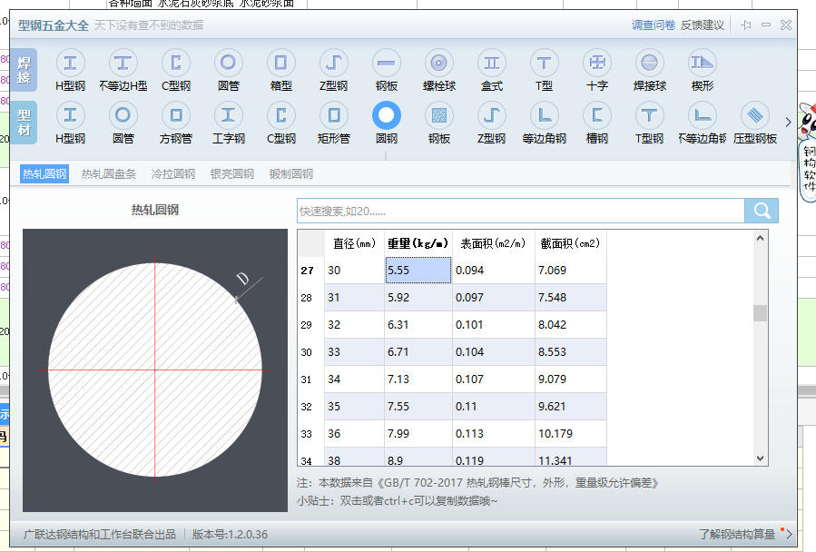Image resolution: width=816 pixels, height=552 pixels.
Task: Select the welded H型钢 icon
Action: click(x=70, y=64)
